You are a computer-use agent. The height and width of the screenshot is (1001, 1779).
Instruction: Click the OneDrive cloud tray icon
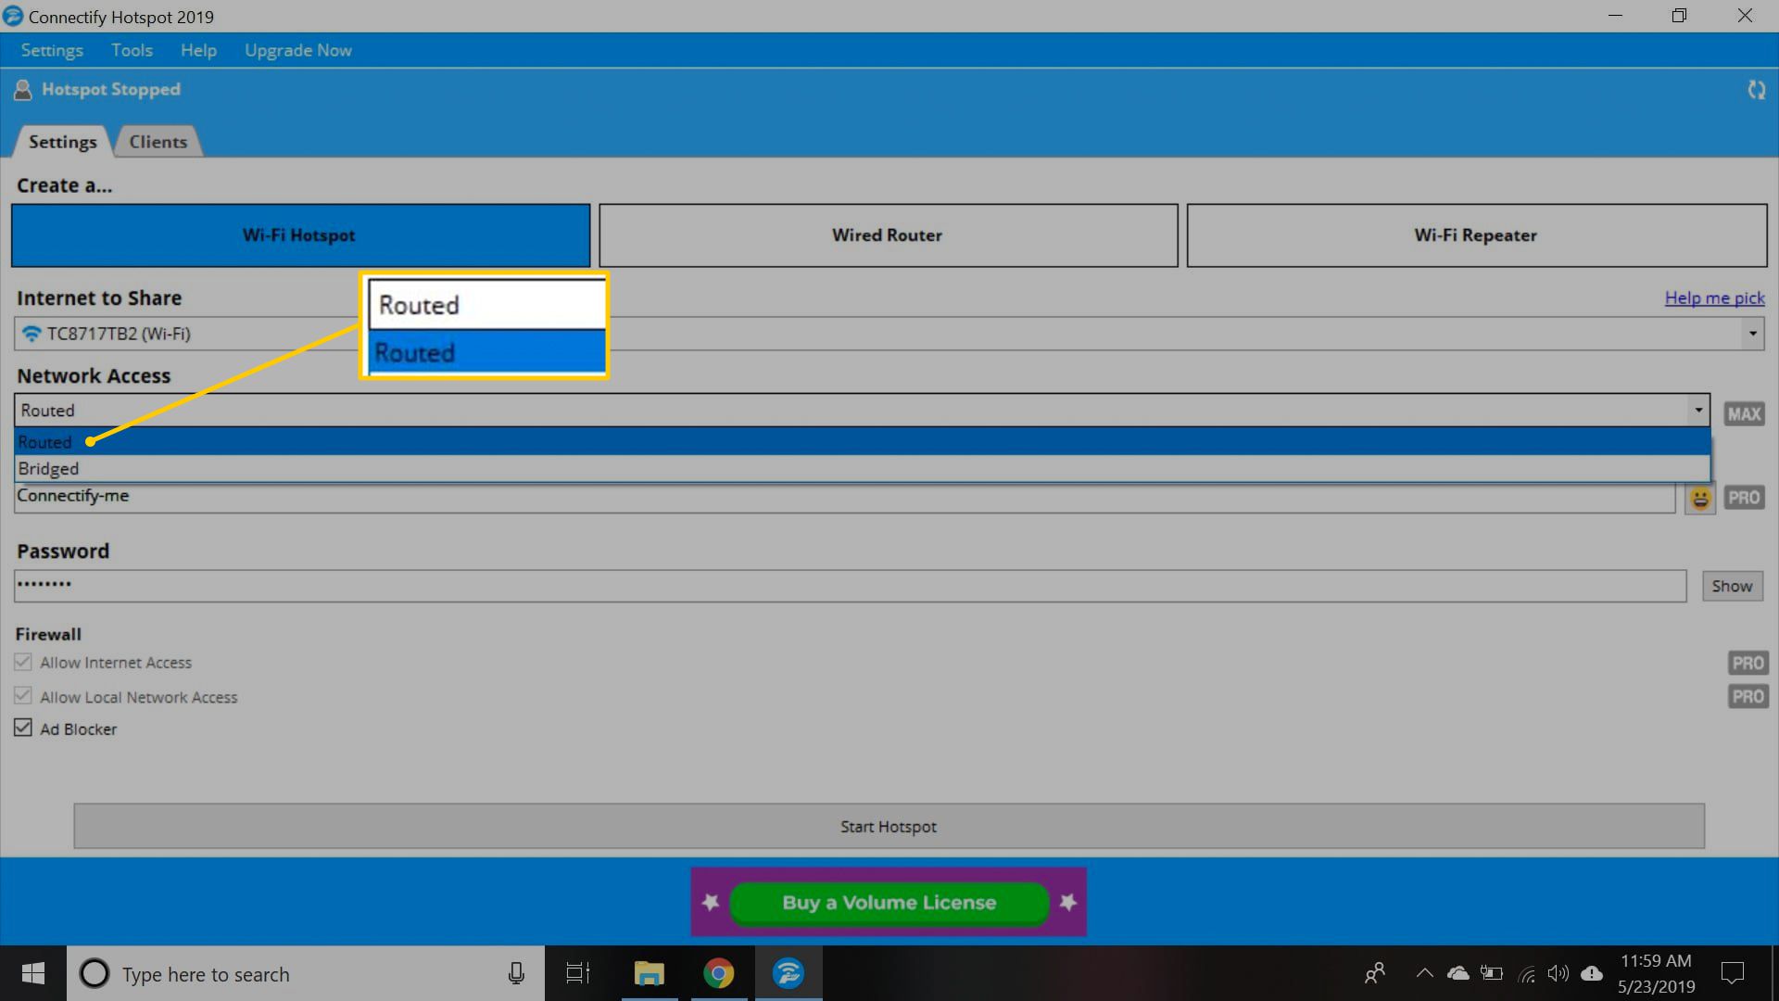(x=1458, y=973)
